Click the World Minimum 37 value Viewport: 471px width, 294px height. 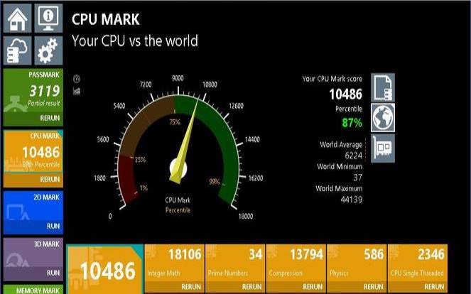pyautogui.click(x=357, y=178)
